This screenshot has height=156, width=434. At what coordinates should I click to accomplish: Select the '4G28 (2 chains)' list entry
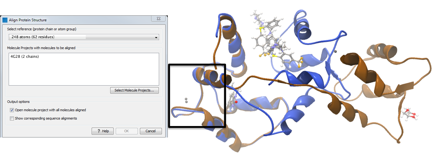[25, 57]
